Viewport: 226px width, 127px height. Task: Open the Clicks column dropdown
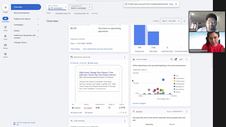(111, 104)
